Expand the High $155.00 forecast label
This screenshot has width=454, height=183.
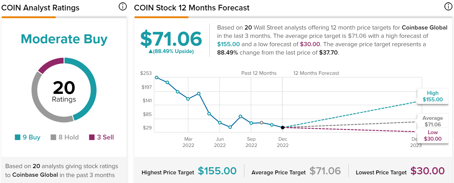click(432, 96)
